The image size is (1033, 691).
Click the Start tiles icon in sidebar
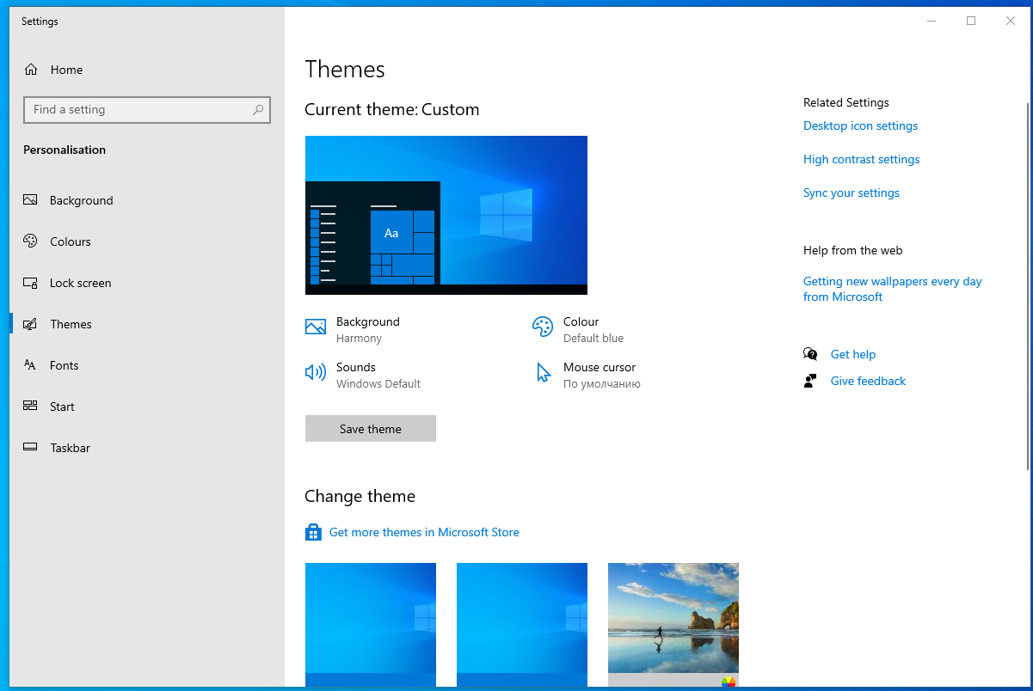[x=30, y=407]
